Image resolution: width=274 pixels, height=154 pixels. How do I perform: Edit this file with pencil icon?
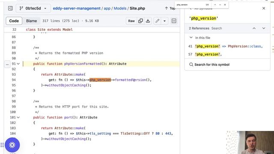(x=157, y=21)
